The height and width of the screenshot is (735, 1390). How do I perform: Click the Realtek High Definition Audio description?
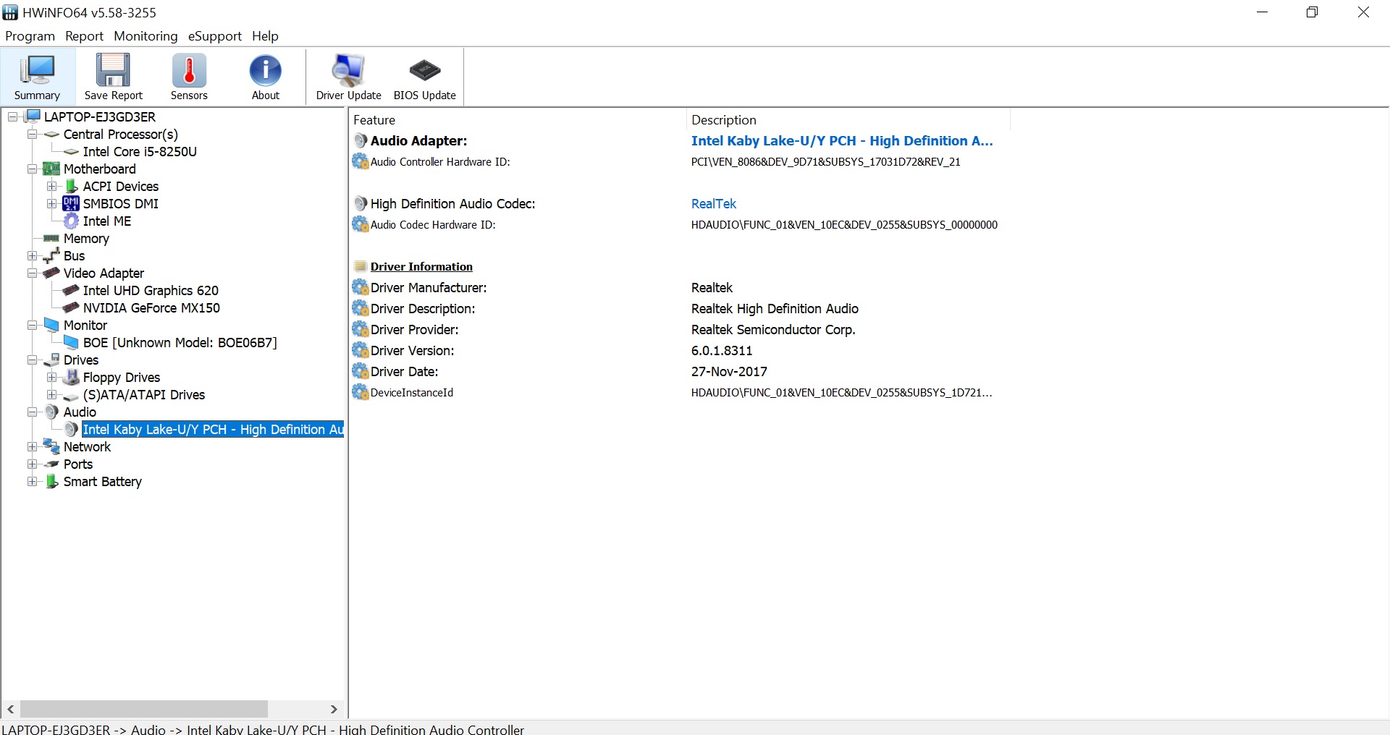point(775,308)
